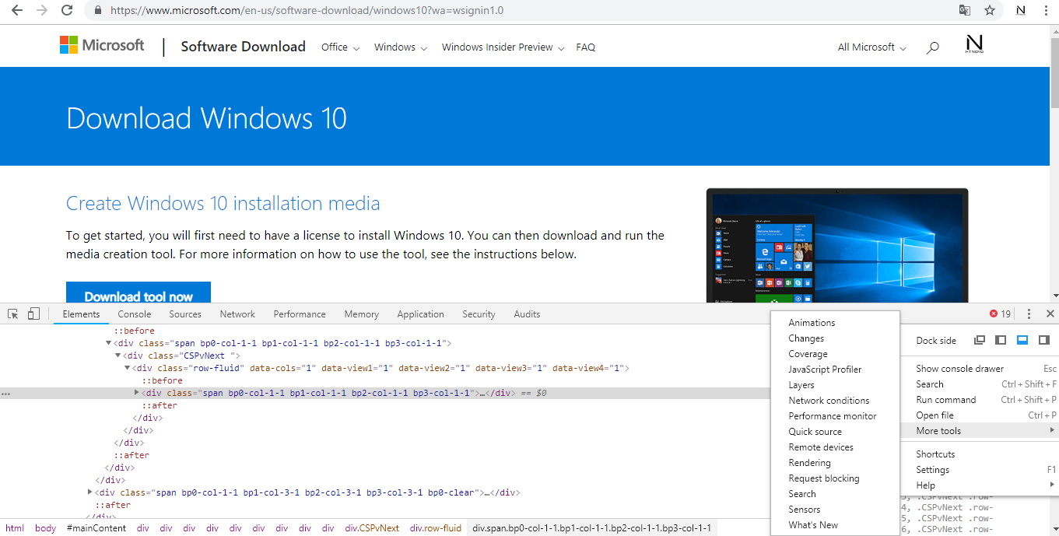Viewport: 1059px width, 536px height.
Task: Open Chrome's three-dot menu
Action: click(1047, 11)
